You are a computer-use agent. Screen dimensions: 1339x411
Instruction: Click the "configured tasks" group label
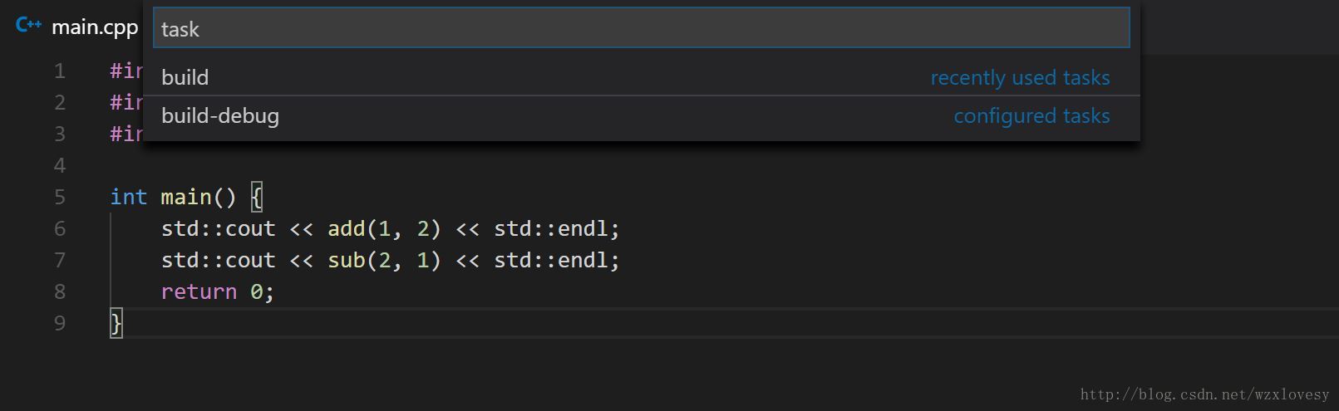click(x=1031, y=115)
